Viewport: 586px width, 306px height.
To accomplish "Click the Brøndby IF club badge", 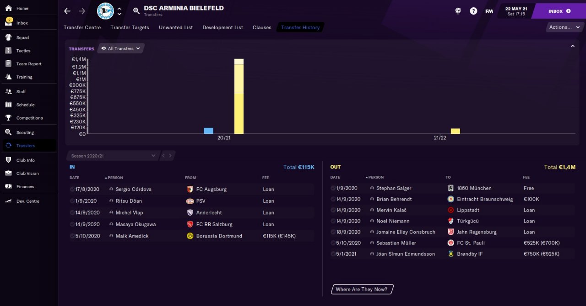I will (451, 254).
